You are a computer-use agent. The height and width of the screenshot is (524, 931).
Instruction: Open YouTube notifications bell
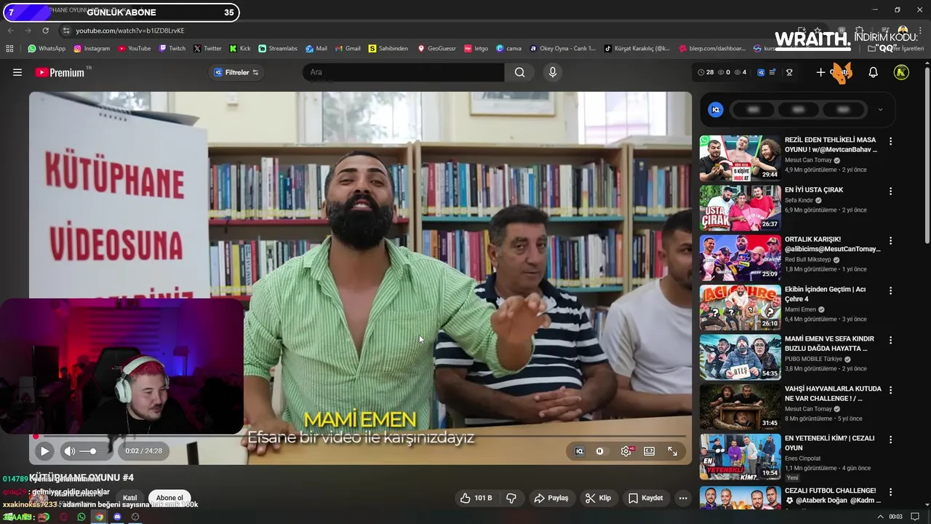[874, 72]
